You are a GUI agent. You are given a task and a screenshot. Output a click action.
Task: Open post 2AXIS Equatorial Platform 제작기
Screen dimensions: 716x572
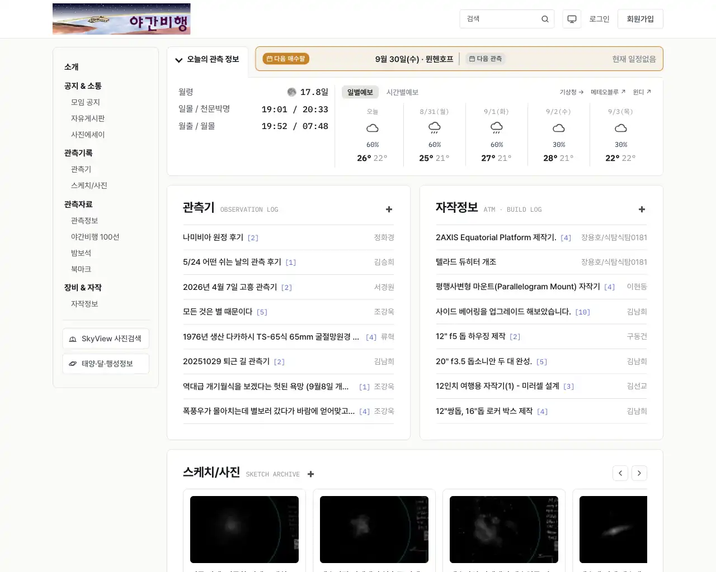click(x=496, y=237)
